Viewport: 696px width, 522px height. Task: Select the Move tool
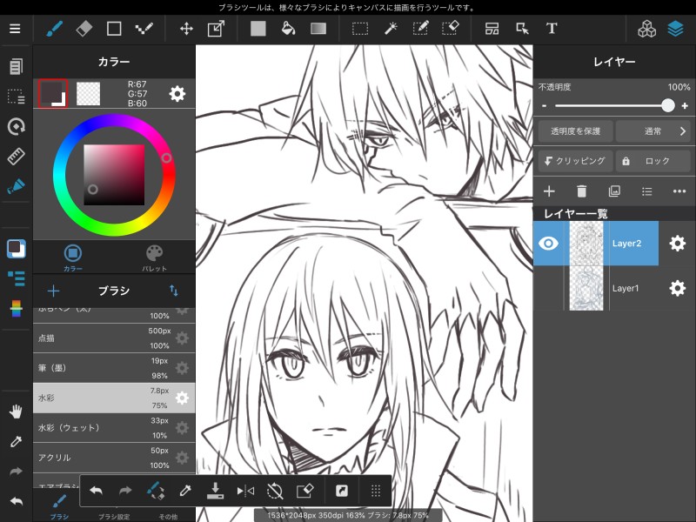186,29
